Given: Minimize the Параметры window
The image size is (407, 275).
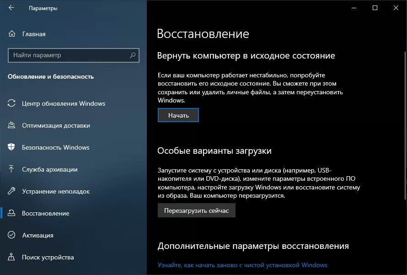Looking at the screenshot, I should 354,8.
